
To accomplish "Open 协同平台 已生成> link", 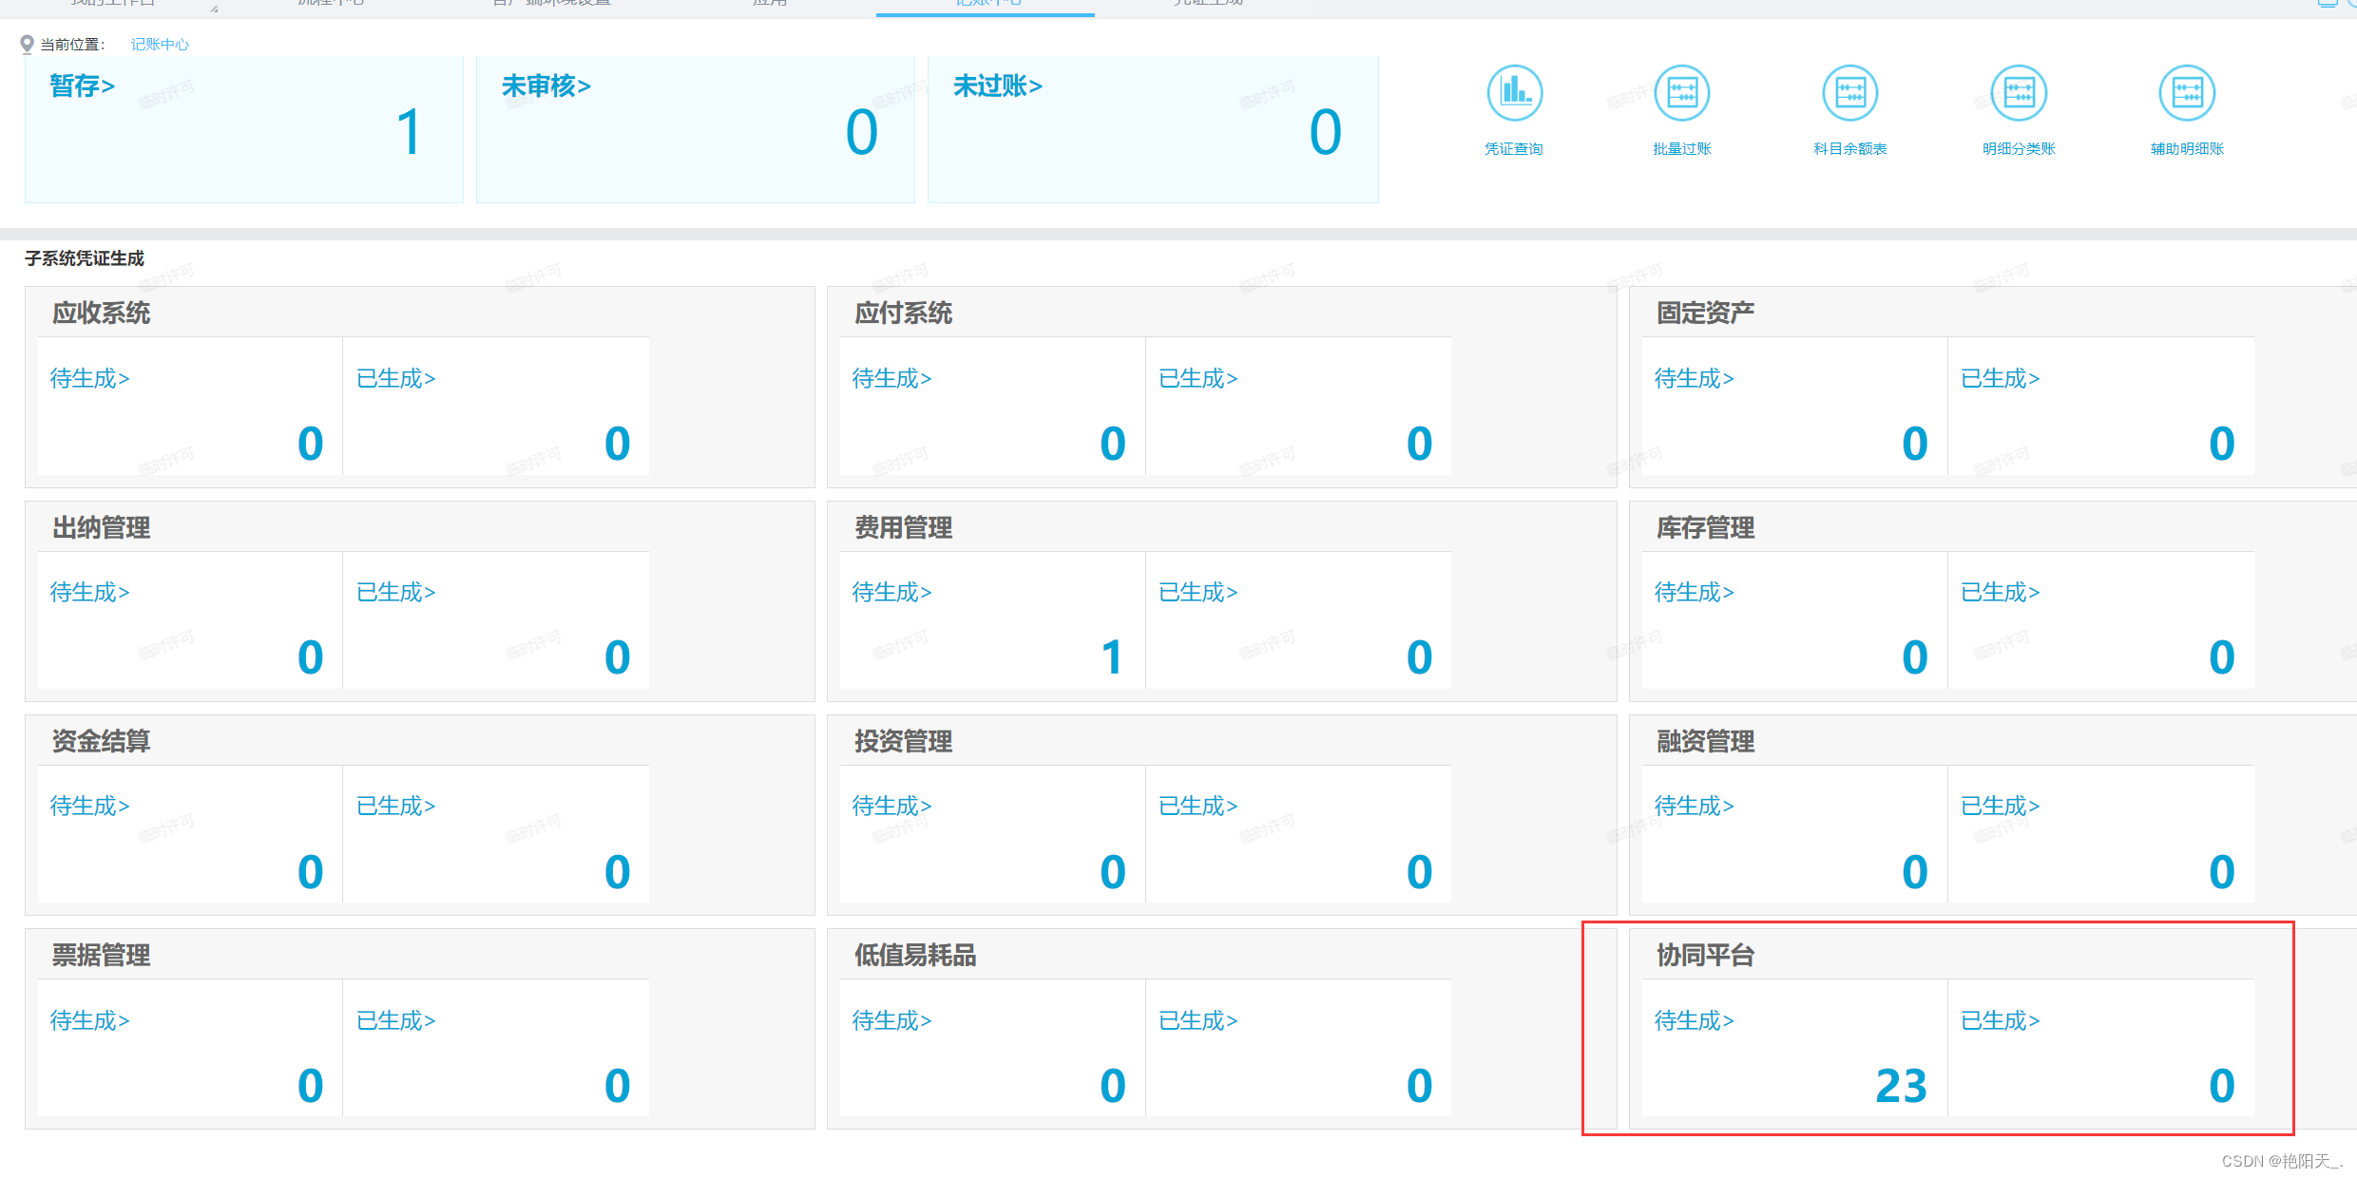I will 2001,1020.
